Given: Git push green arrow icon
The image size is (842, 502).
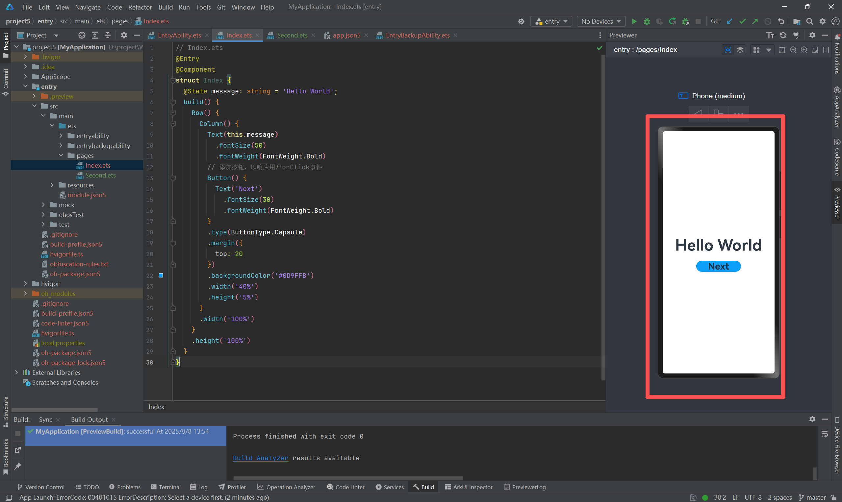Looking at the screenshot, I should click(755, 21).
